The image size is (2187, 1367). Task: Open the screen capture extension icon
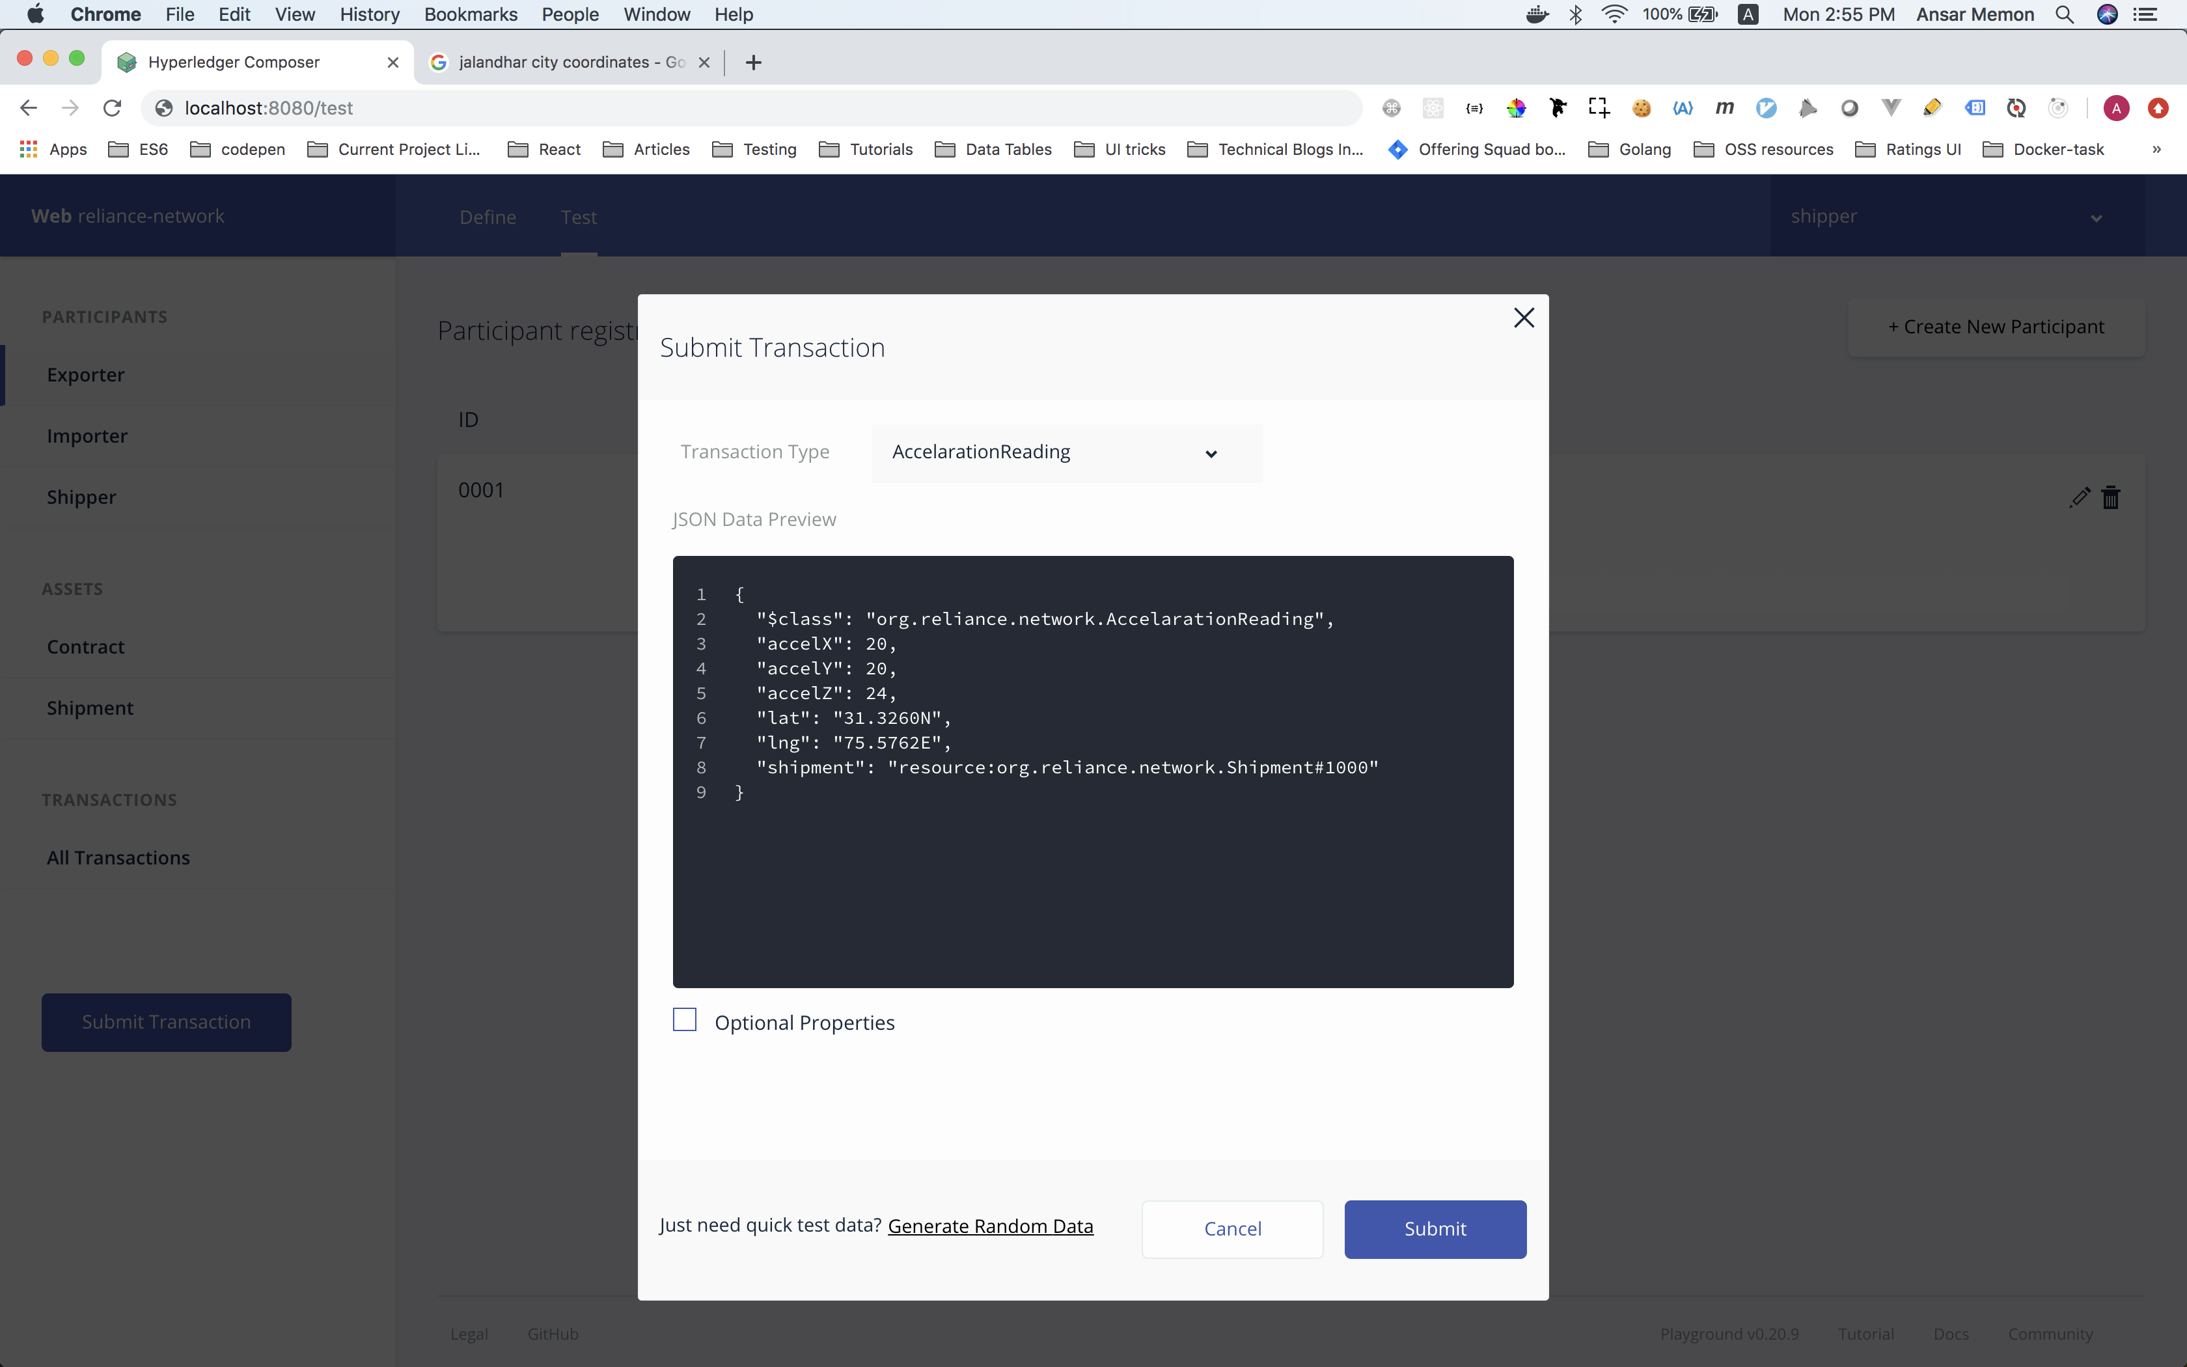[x=1599, y=107]
